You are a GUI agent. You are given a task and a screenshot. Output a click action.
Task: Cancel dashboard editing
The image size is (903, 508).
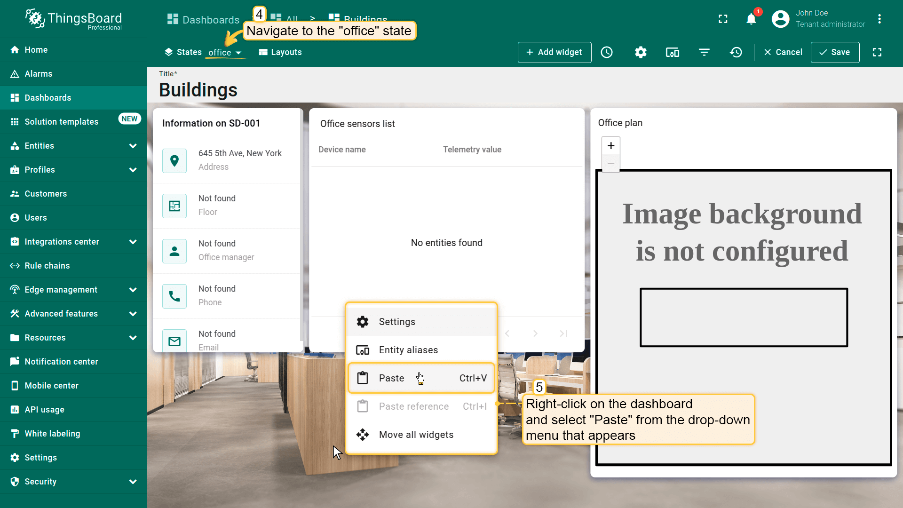click(x=783, y=52)
